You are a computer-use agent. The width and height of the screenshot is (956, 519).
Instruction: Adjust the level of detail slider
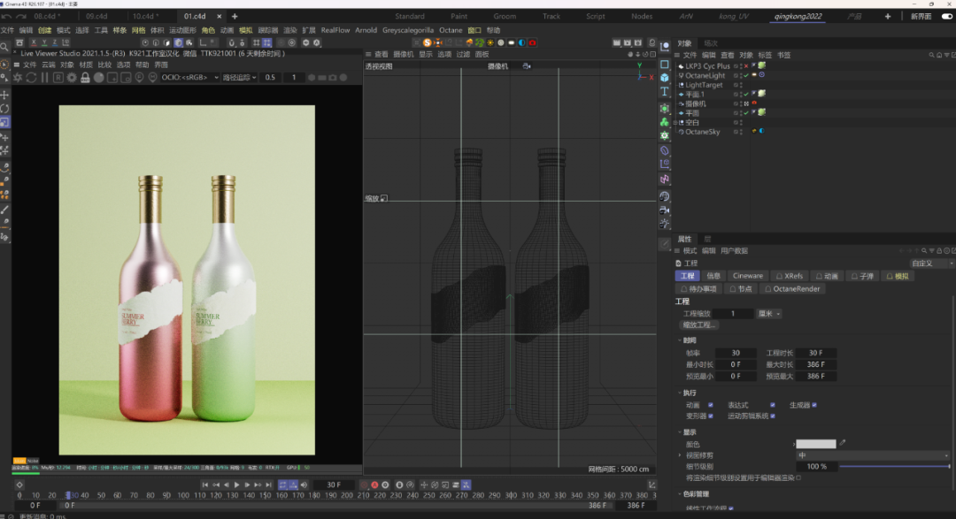pyautogui.click(x=894, y=467)
